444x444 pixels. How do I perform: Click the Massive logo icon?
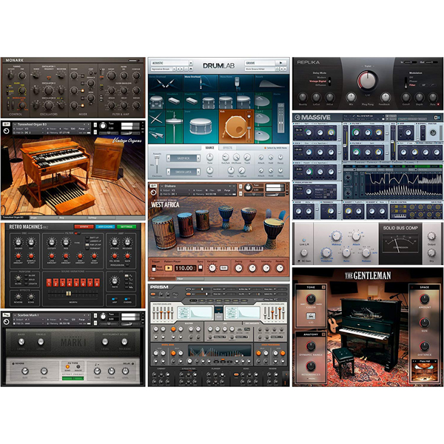click(x=297, y=118)
